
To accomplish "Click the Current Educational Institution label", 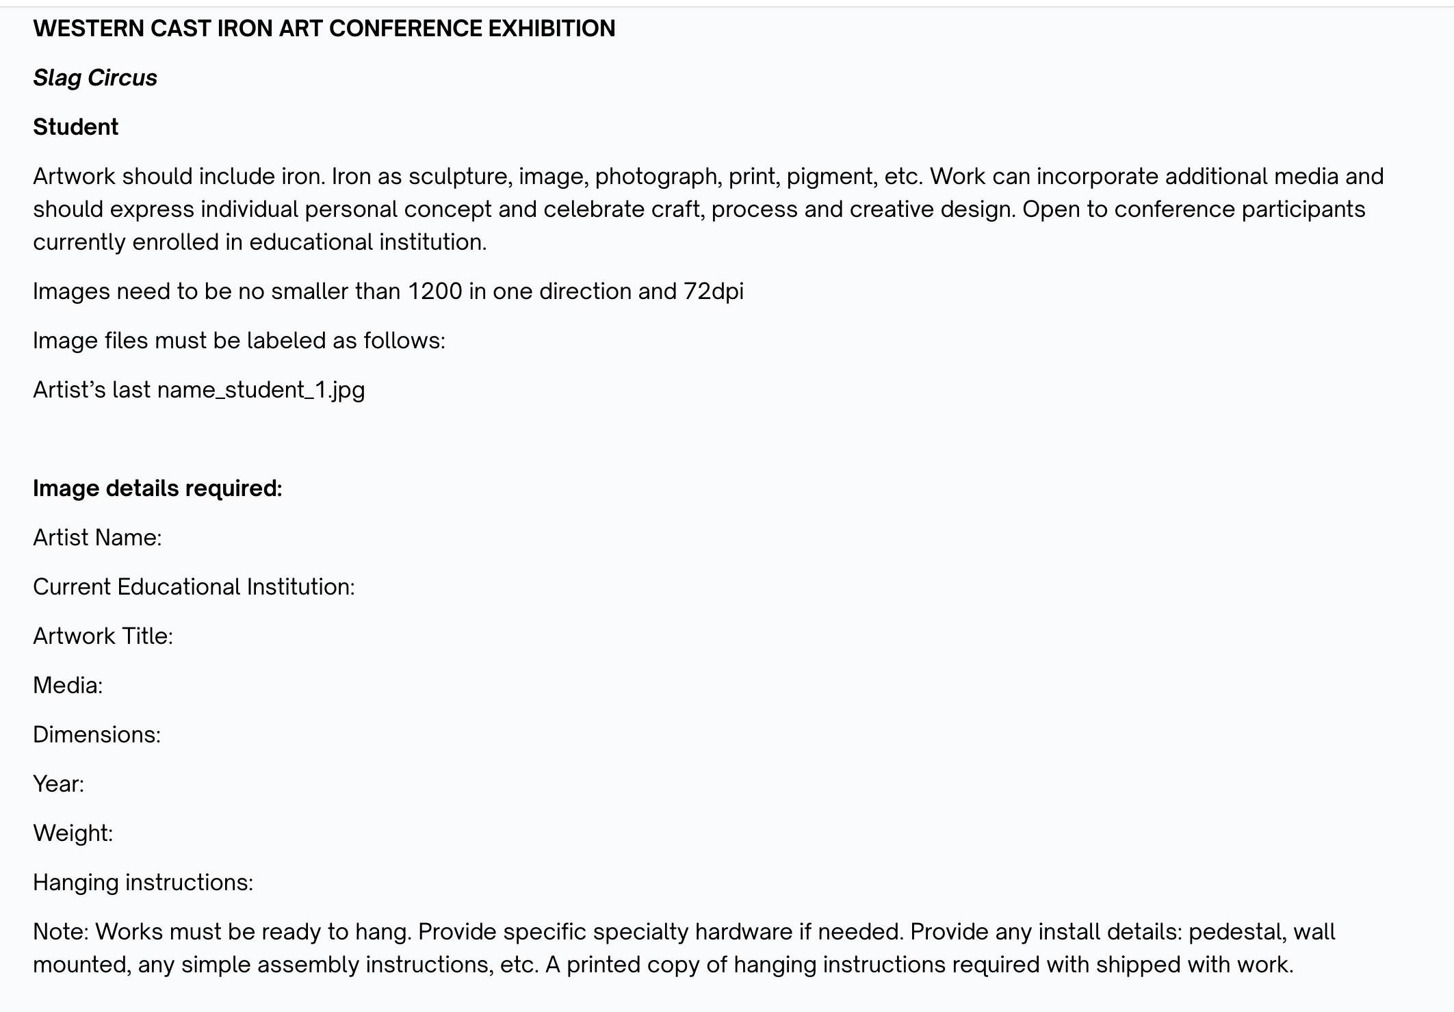I will coord(194,587).
